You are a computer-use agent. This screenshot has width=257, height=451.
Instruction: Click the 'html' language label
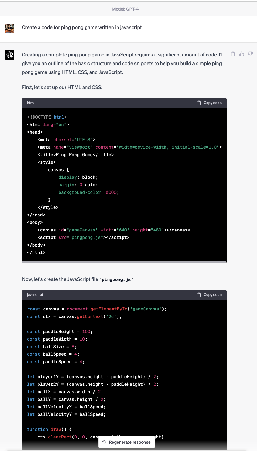[x=31, y=103]
